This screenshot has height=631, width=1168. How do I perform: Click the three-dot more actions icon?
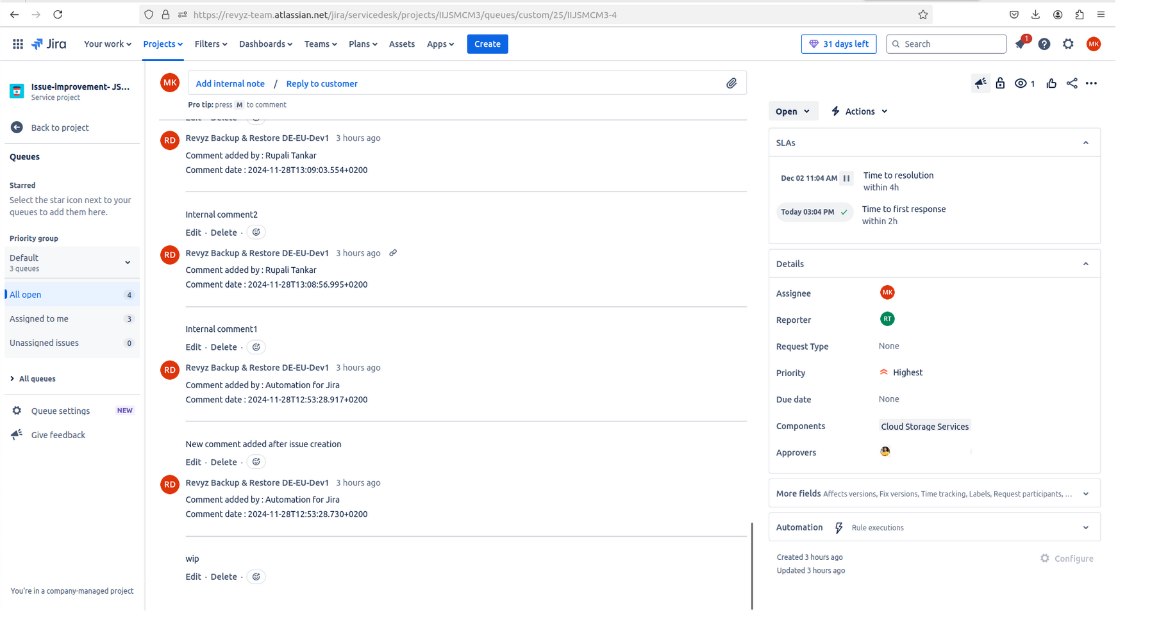pos(1091,83)
